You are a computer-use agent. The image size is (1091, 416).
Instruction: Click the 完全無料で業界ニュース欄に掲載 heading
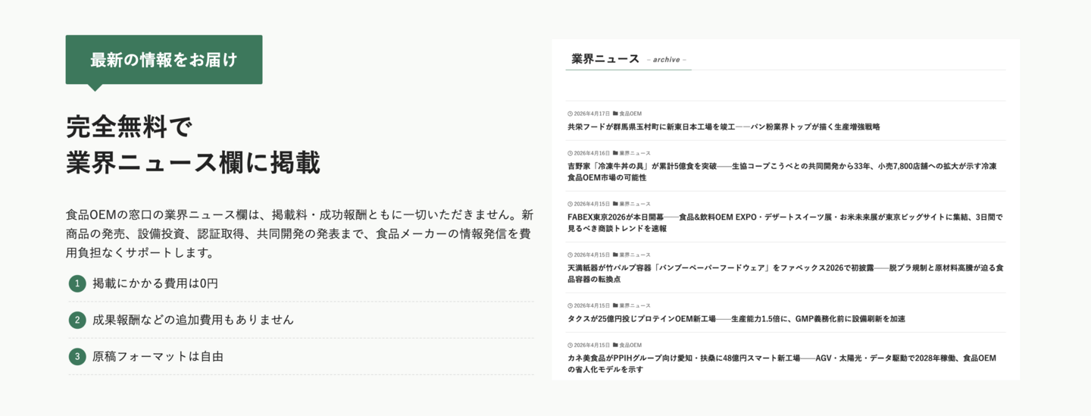coord(192,144)
